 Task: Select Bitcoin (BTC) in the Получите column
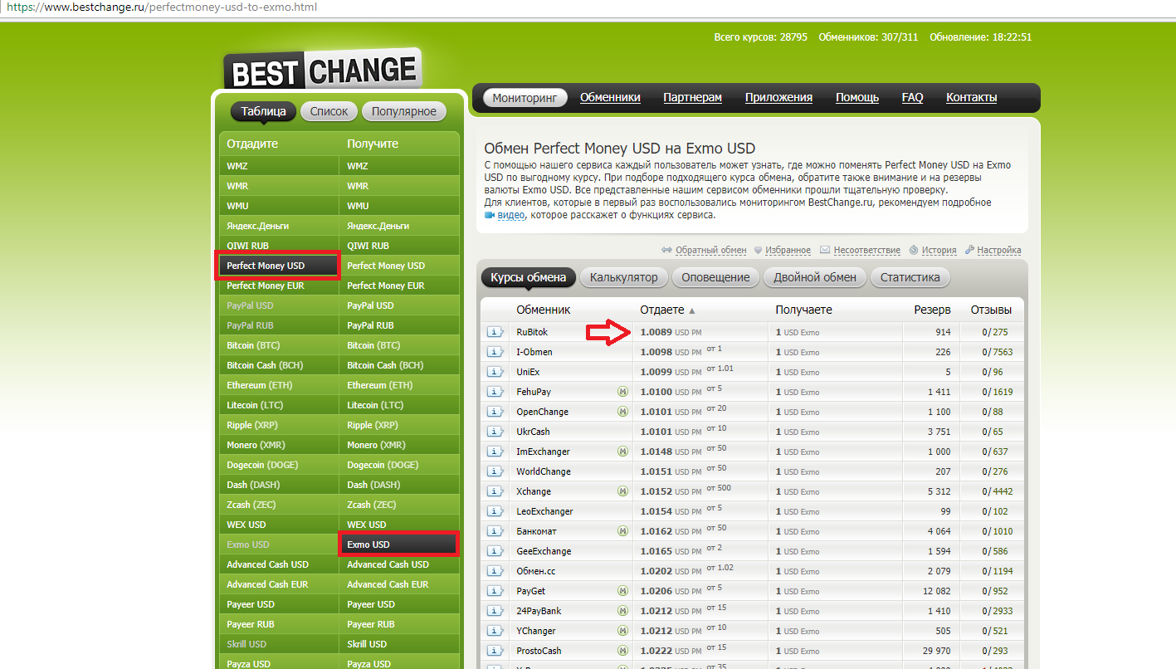(x=399, y=345)
